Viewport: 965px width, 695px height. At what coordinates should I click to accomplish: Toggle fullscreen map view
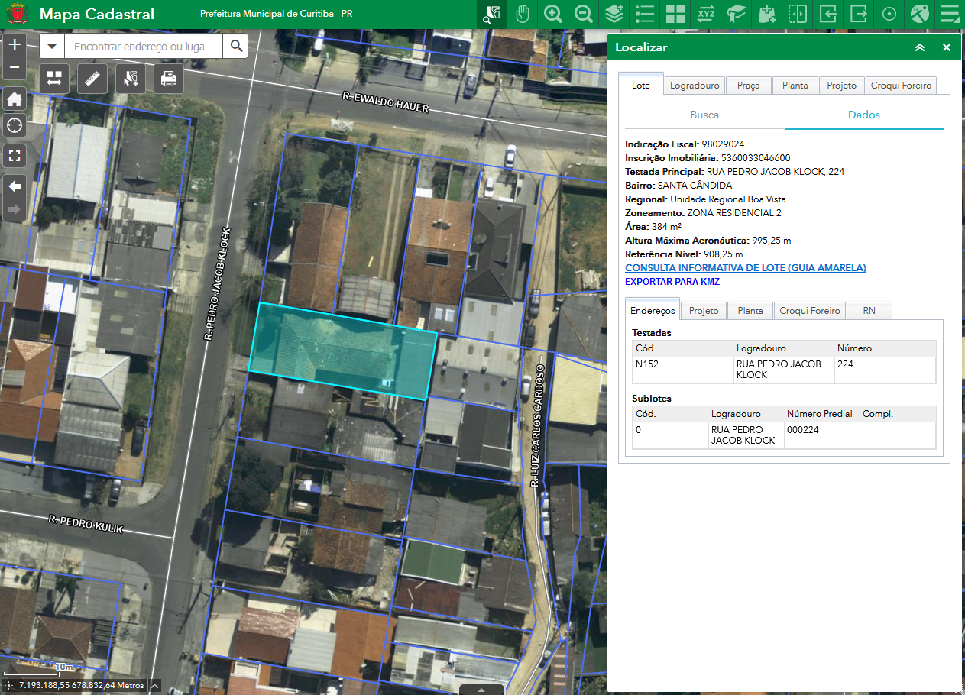pos(15,156)
